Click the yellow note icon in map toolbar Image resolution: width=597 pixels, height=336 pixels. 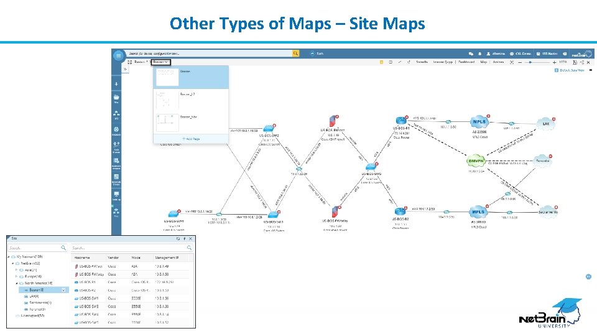381,62
